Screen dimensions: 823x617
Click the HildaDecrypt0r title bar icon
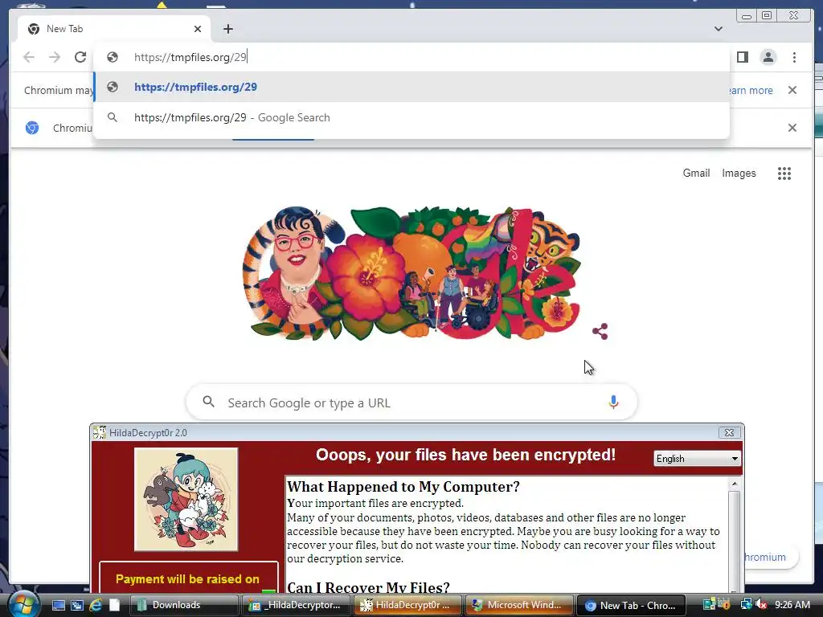[x=100, y=432]
